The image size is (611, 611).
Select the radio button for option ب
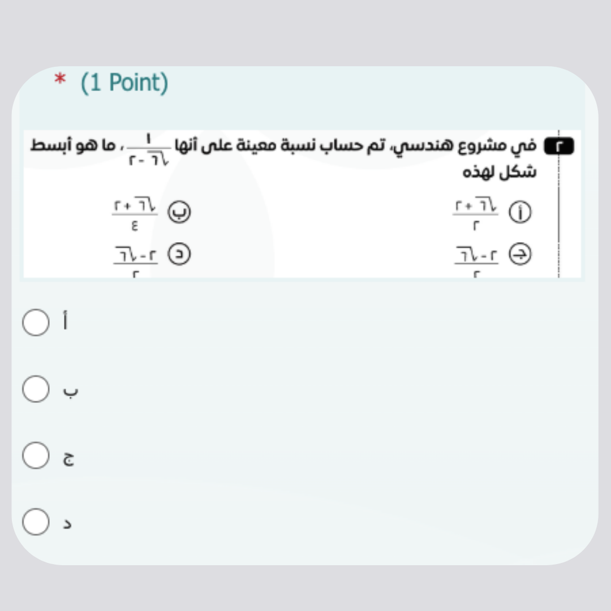pos(36,389)
